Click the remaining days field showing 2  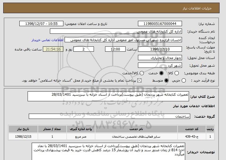(x=84, y=49)
